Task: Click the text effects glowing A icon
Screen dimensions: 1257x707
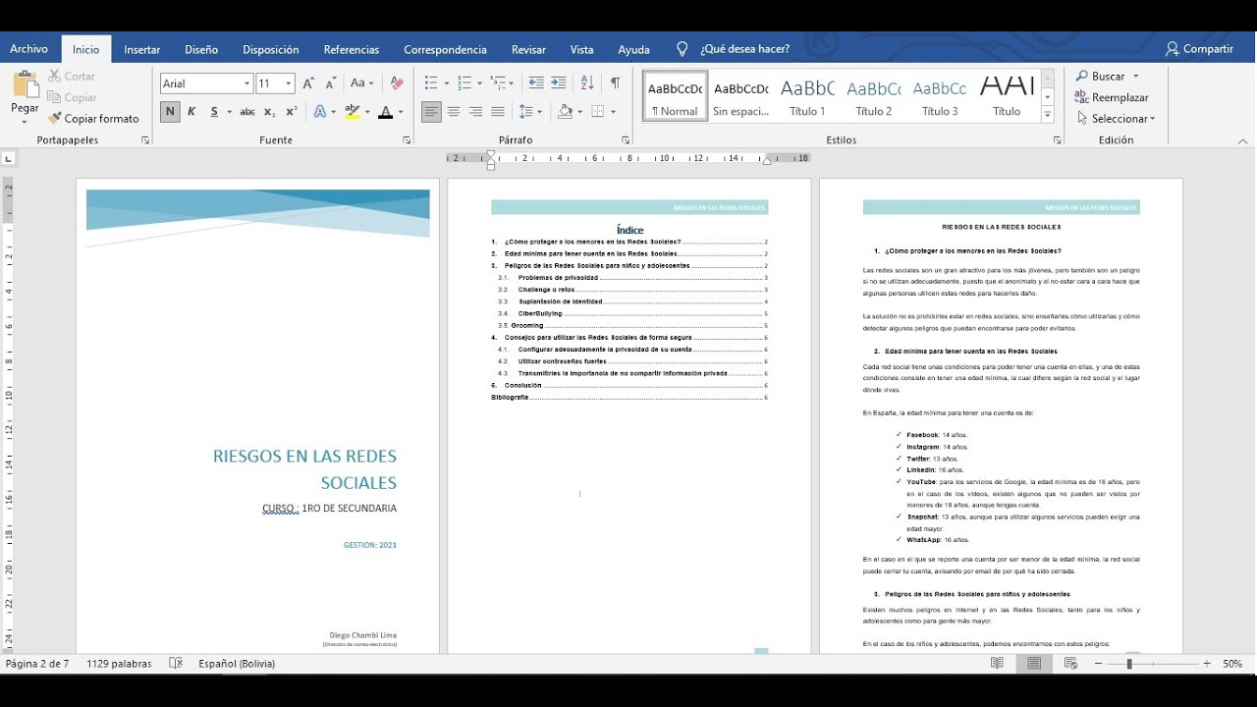Action: pos(320,112)
